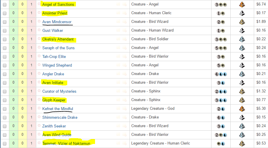Expand the arrow menu next to Curator of Mysteries

click(x=39, y=91)
